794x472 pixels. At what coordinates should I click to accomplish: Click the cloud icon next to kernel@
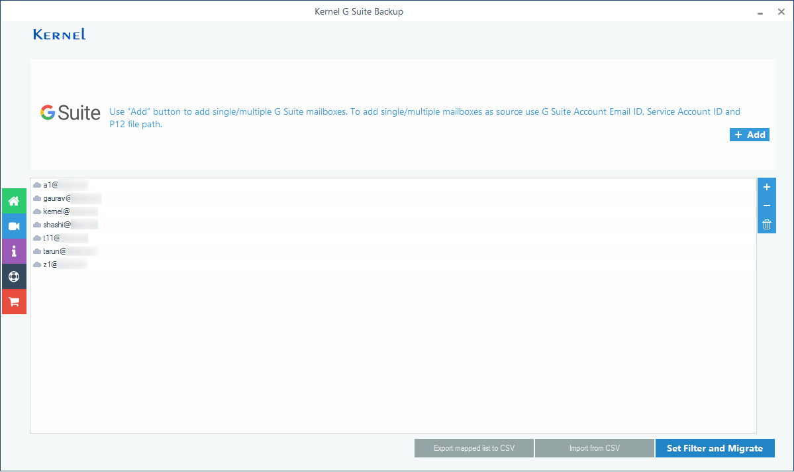tap(37, 211)
